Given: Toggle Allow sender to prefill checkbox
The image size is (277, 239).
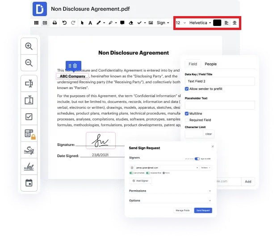Looking at the screenshot, I should click(x=187, y=89).
